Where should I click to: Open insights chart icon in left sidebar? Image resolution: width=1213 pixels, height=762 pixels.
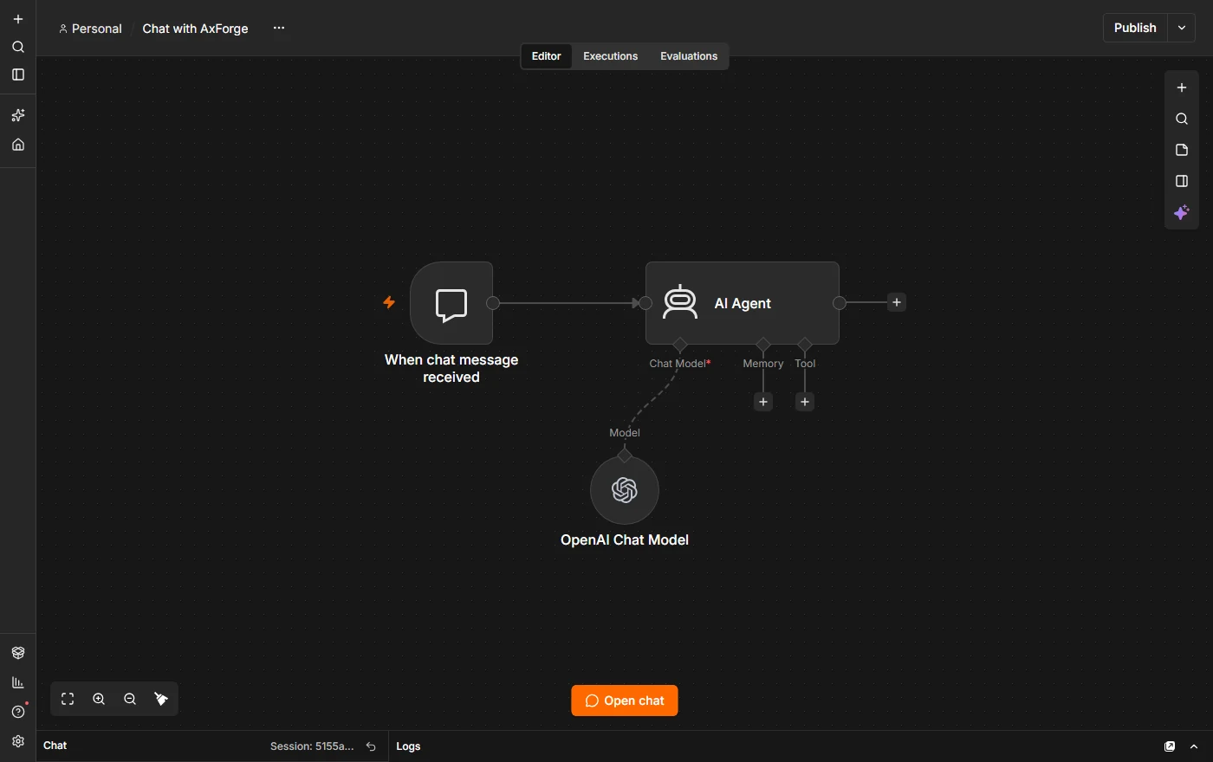(18, 682)
